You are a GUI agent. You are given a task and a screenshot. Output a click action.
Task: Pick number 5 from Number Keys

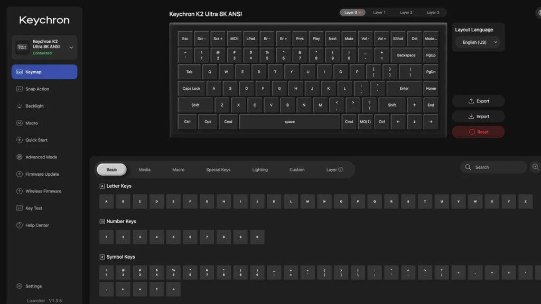tap(173, 237)
